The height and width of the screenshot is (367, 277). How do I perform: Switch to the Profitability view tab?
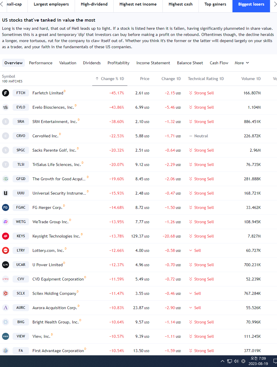[119, 63]
